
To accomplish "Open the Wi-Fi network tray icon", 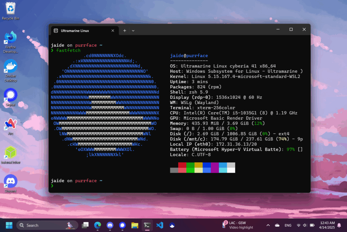I will click(x=299, y=225).
